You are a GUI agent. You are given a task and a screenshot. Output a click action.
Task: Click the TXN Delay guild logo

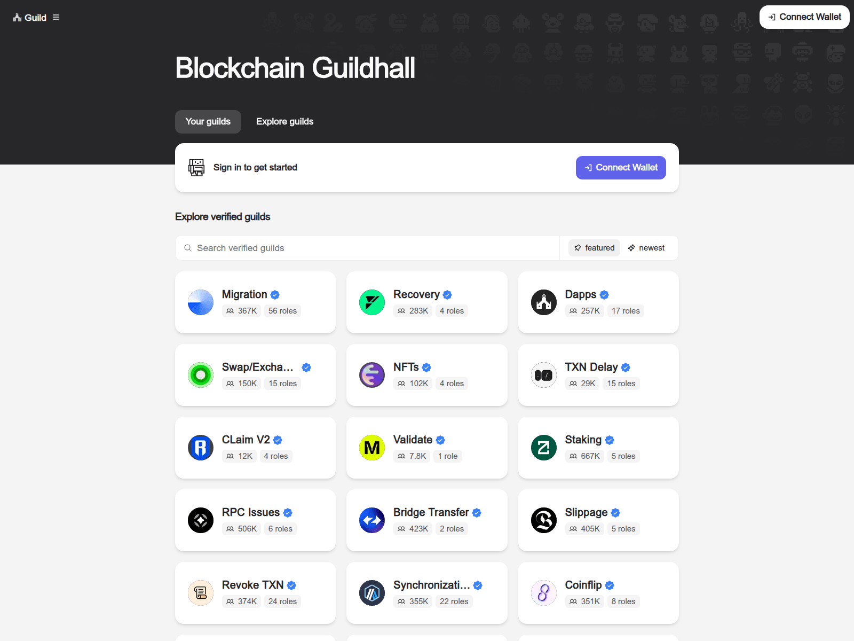point(543,375)
